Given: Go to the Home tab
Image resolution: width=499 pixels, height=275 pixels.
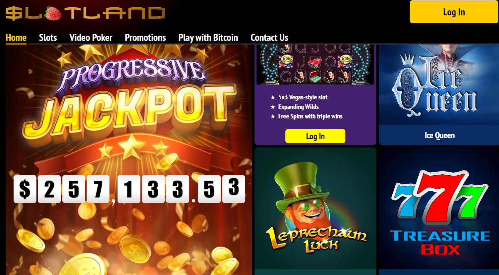Looking at the screenshot, I should click(x=16, y=37).
